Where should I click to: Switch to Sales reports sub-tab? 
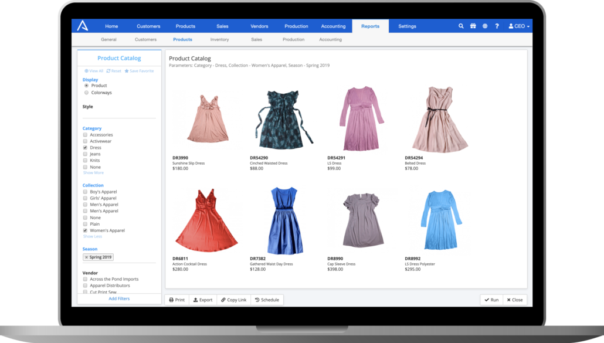tap(256, 39)
